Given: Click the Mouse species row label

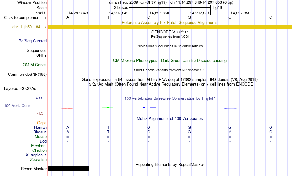Looking at the screenshot, I should coord(41,137).
